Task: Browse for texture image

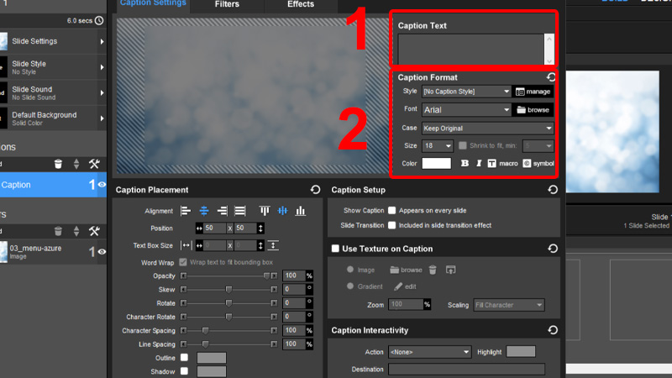Action: point(406,270)
